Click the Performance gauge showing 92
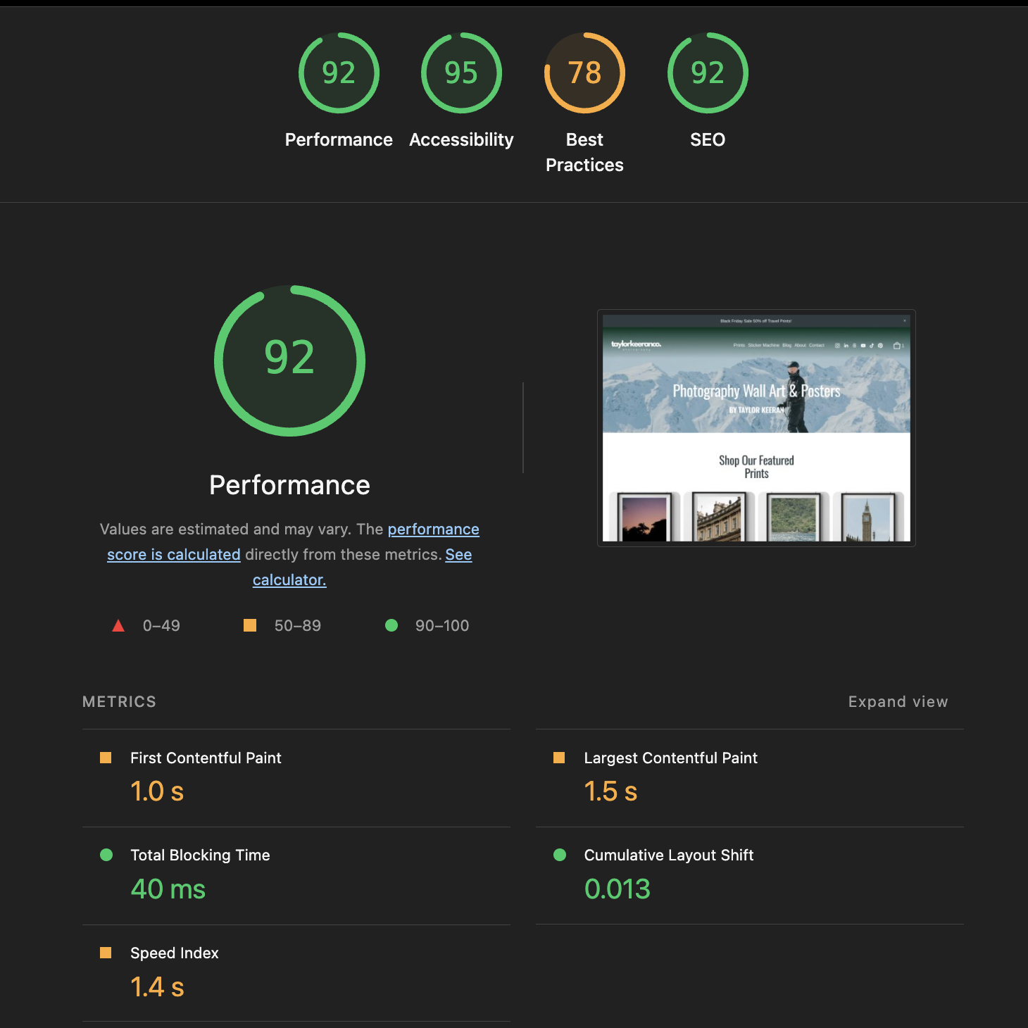 click(x=289, y=361)
